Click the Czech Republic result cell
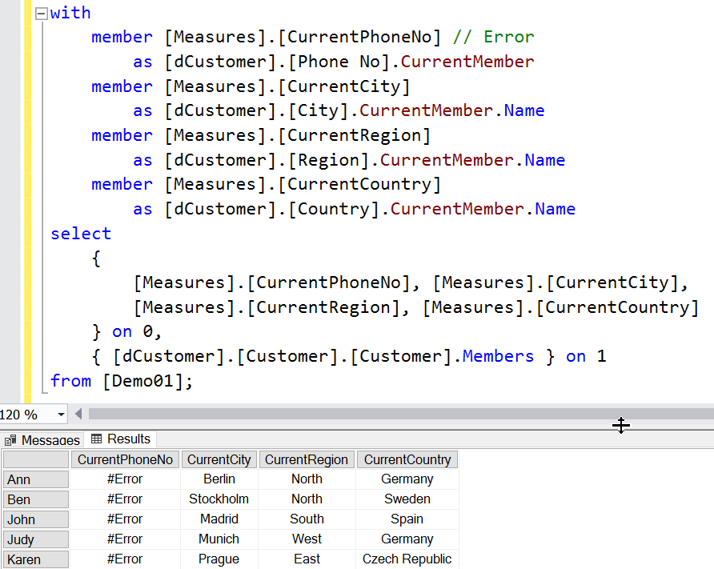The height and width of the screenshot is (569, 714). click(407, 559)
